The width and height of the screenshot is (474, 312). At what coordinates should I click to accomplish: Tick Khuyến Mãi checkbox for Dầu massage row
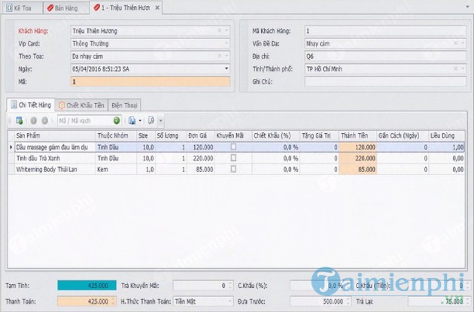point(232,147)
